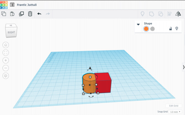Image resolution: width=185 pixels, height=115 pixels.
Task: Expand the right shapes panel arrow
Action: pyautogui.click(x=184, y=67)
